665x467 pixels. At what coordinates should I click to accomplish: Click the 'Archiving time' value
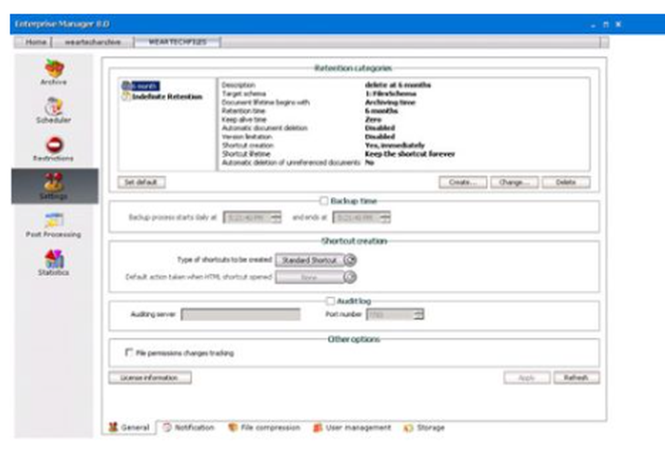390,102
